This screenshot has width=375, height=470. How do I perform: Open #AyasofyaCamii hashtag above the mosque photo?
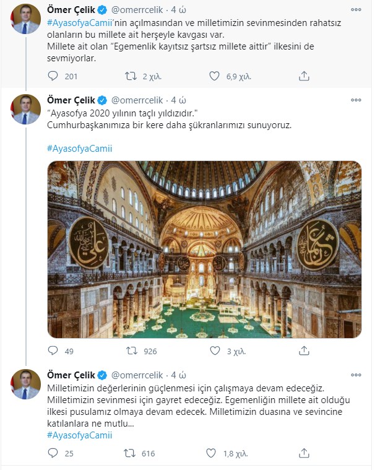pos(79,149)
